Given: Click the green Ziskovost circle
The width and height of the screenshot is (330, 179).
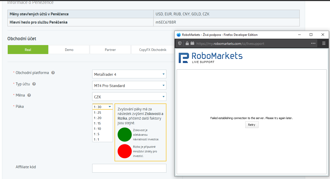Looking at the screenshot, I should [125, 134].
